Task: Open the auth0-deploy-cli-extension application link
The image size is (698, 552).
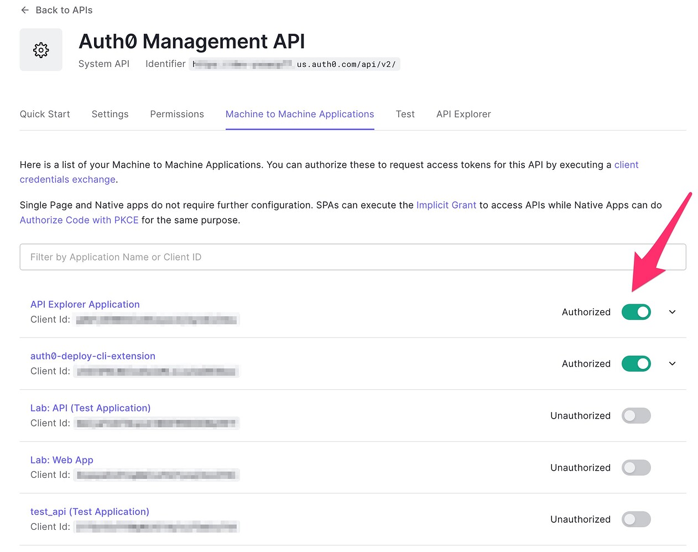Action: tap(93, 356)
